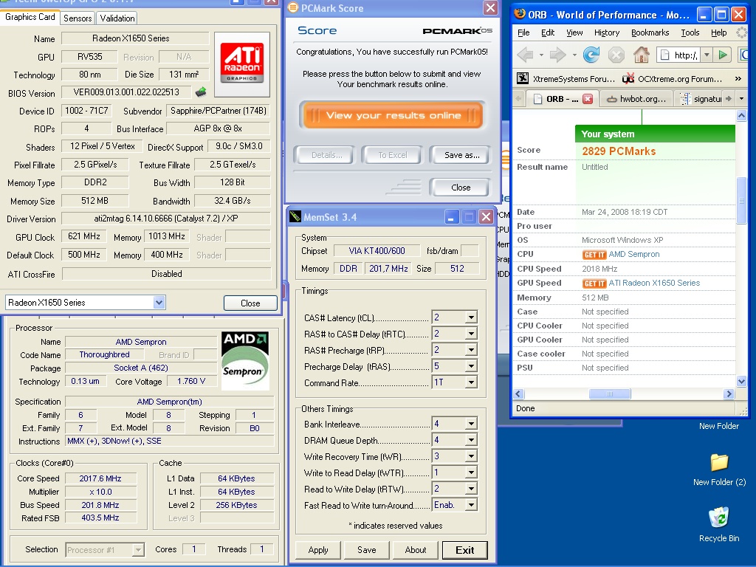
Task: Show more bookmarks chevron in Firefox
Action: point(738,78)
